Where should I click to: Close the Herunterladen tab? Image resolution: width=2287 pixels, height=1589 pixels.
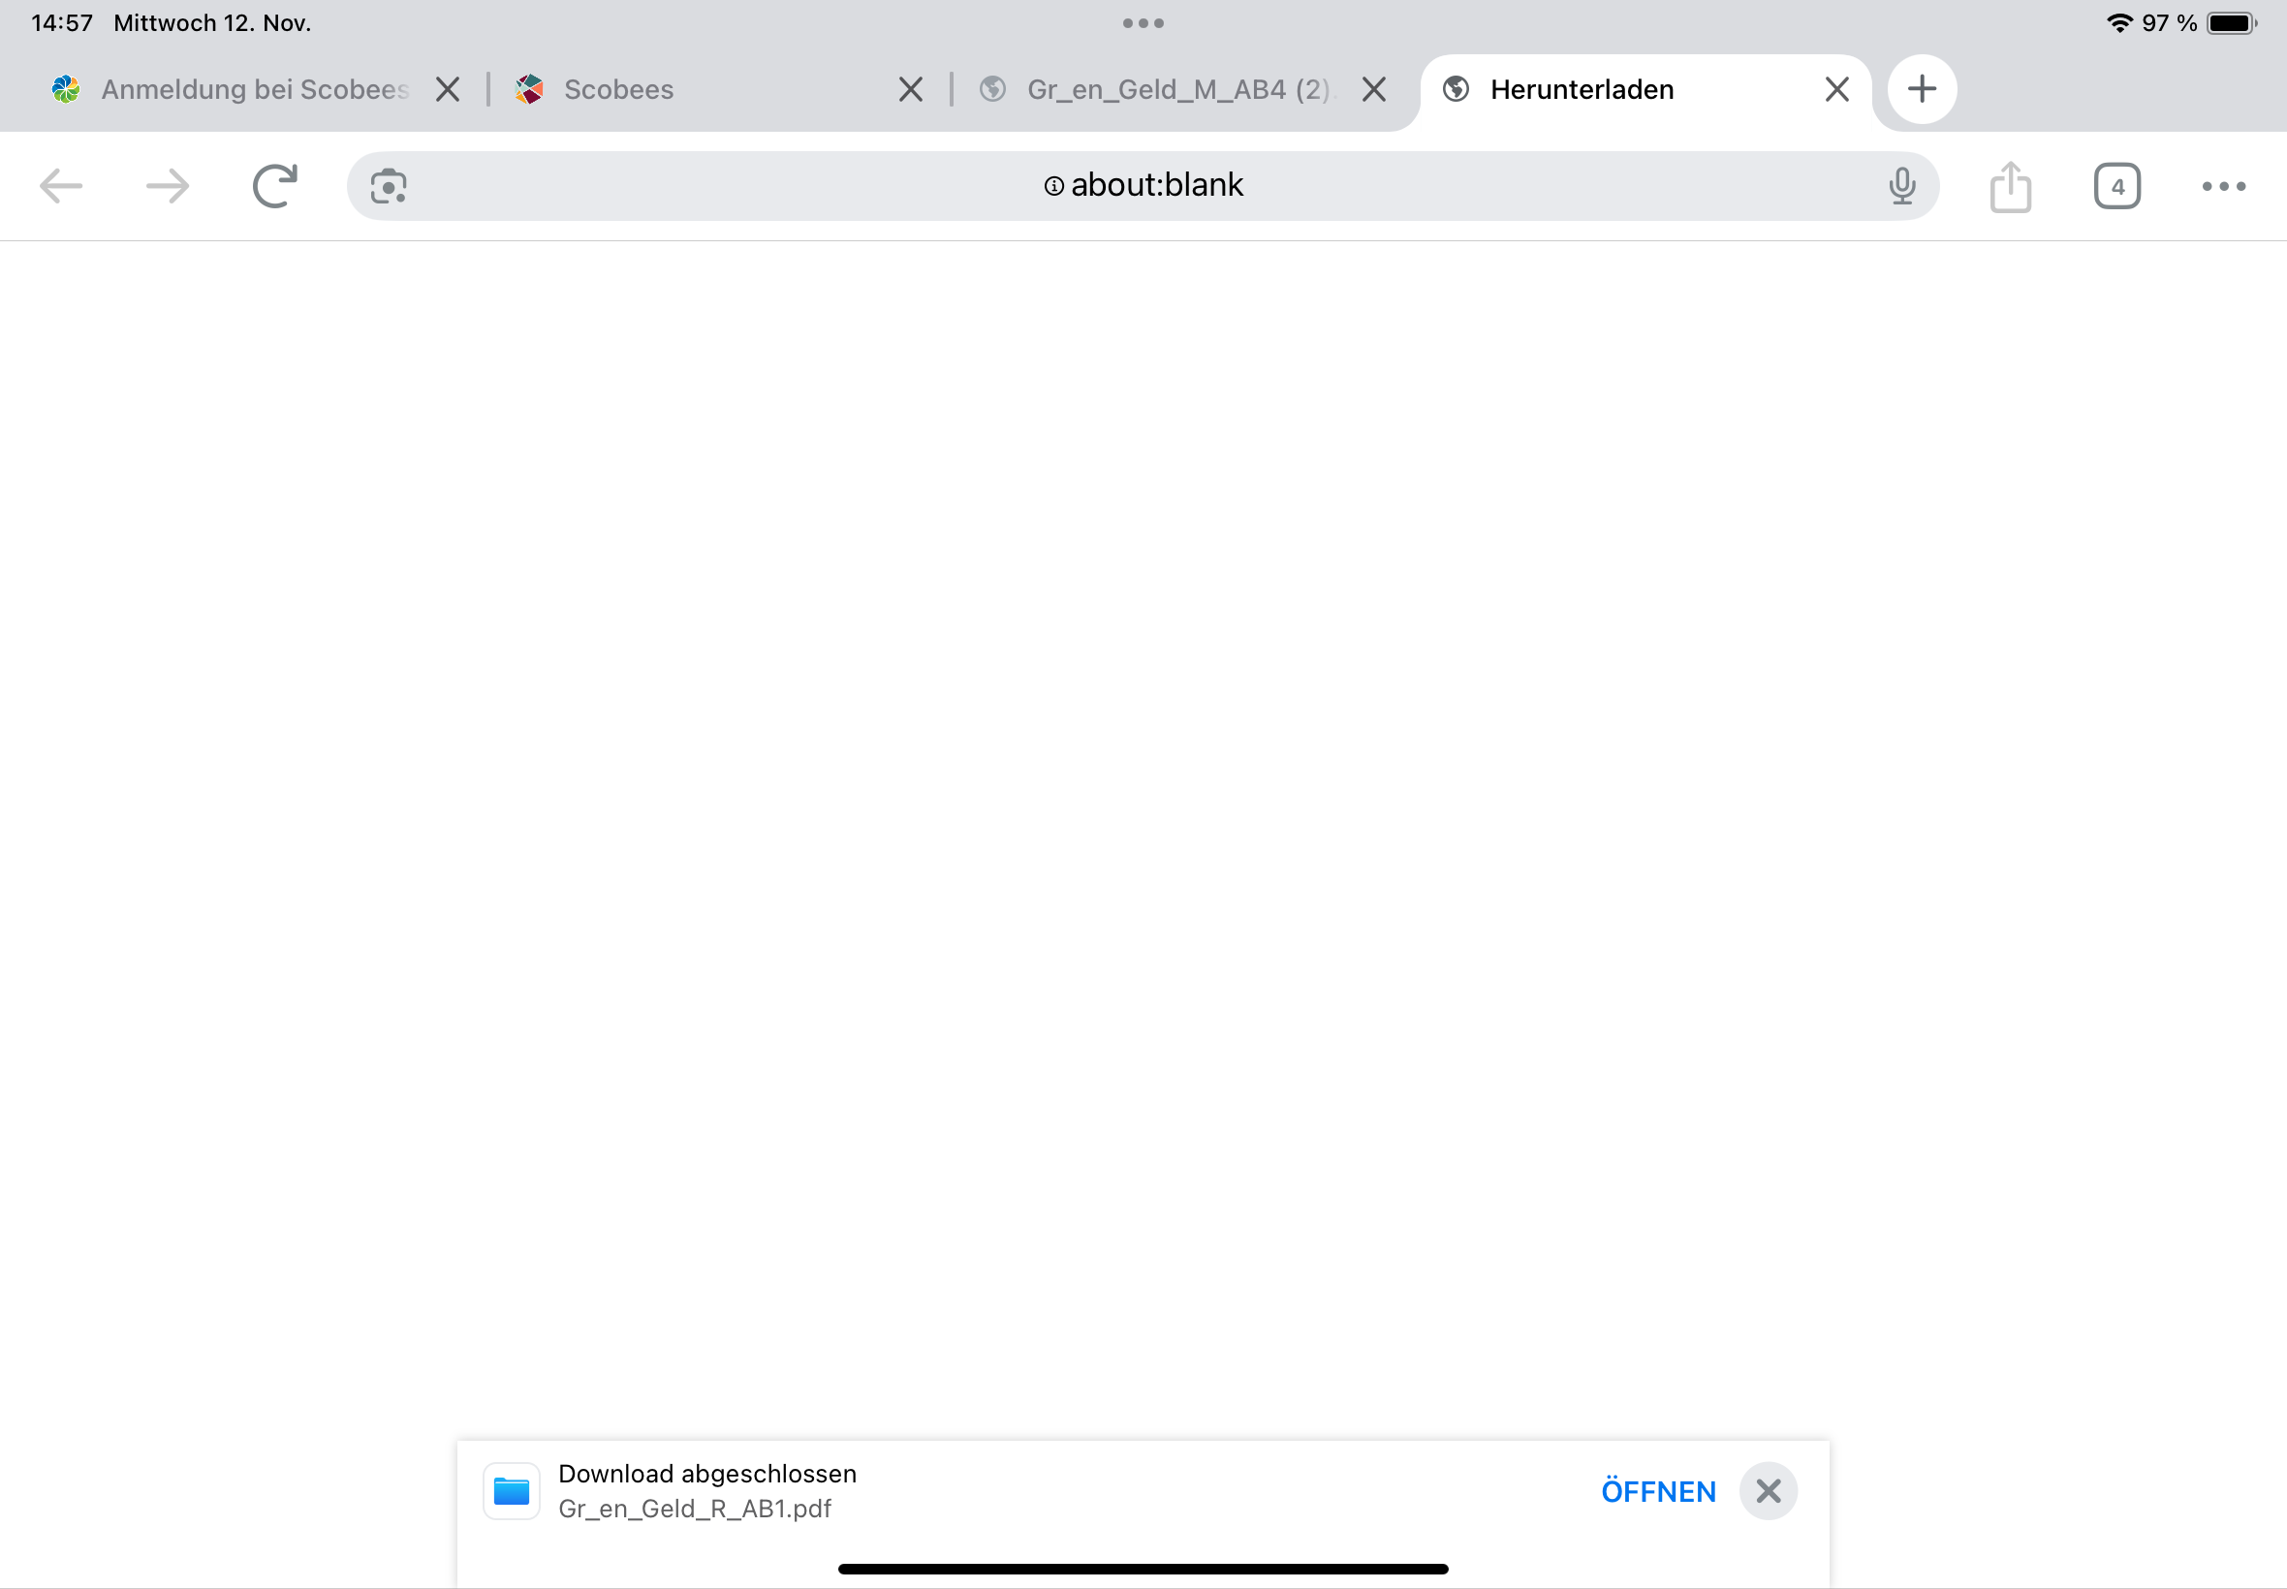coord(1837,89)
